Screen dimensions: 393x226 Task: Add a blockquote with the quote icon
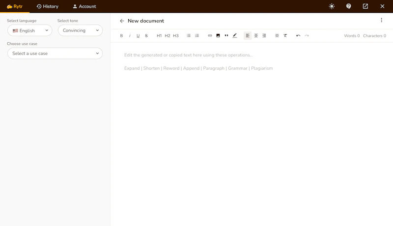tap(226, 36)
